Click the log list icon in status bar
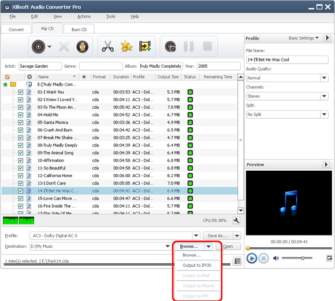Screen dimensions: 335x301 (x=237, y=260)
